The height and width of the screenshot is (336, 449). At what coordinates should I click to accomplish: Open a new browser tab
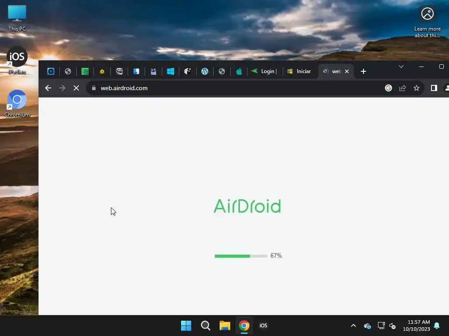(363, 71)
